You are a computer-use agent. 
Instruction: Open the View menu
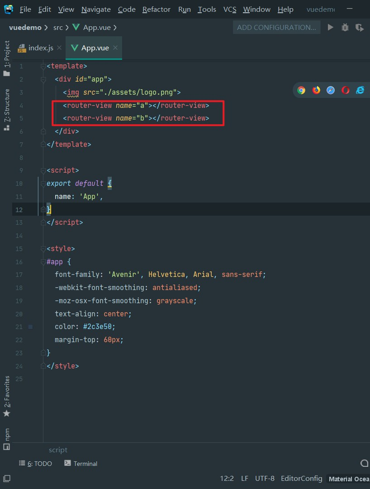pyautogui.click(x=66, y=10)
